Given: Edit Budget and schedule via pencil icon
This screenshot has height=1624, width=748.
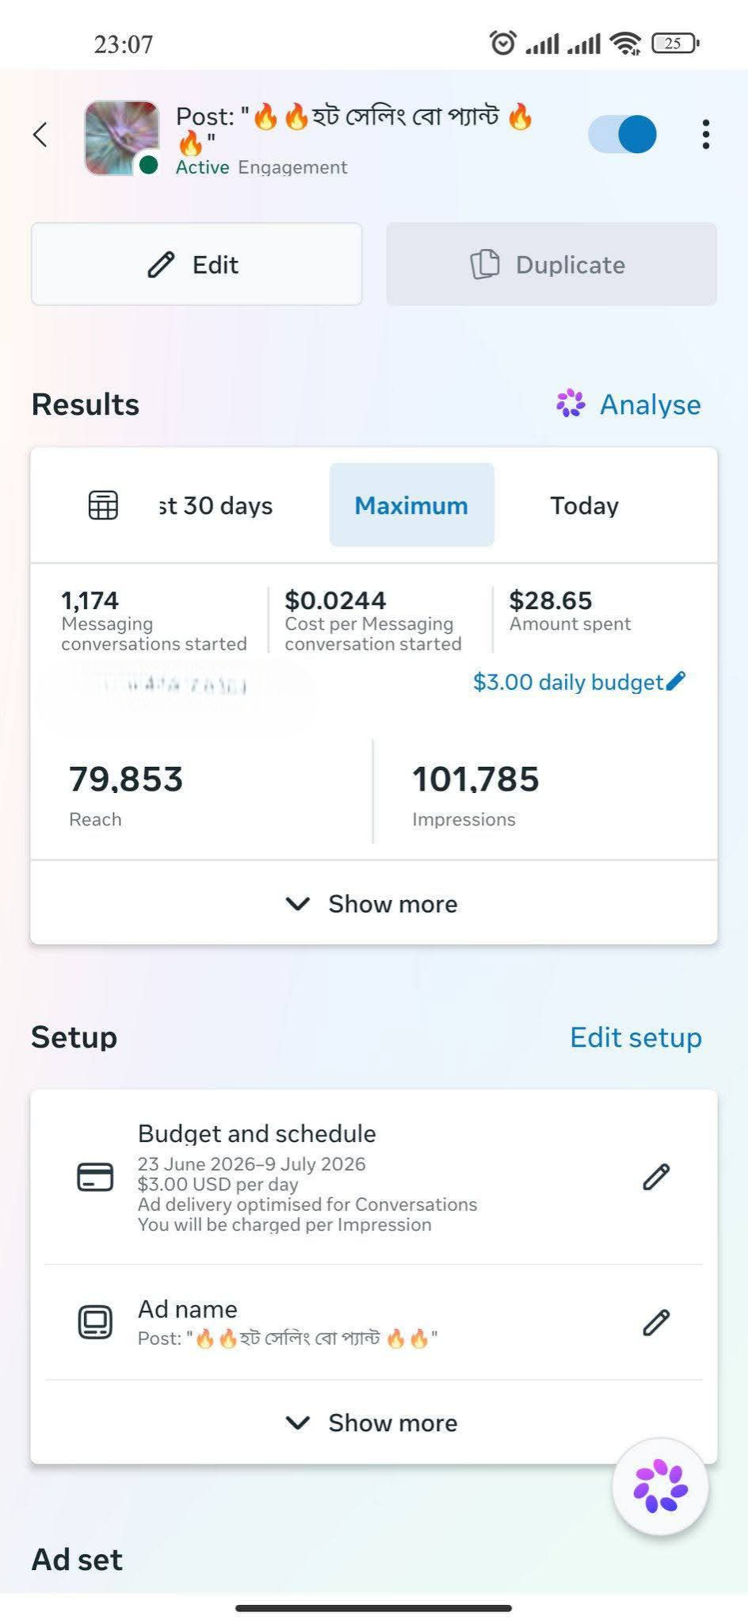Looking at the screenshot, I should (656, 1177).
